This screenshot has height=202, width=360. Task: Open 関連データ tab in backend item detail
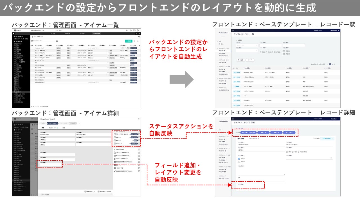pos(53,128)
